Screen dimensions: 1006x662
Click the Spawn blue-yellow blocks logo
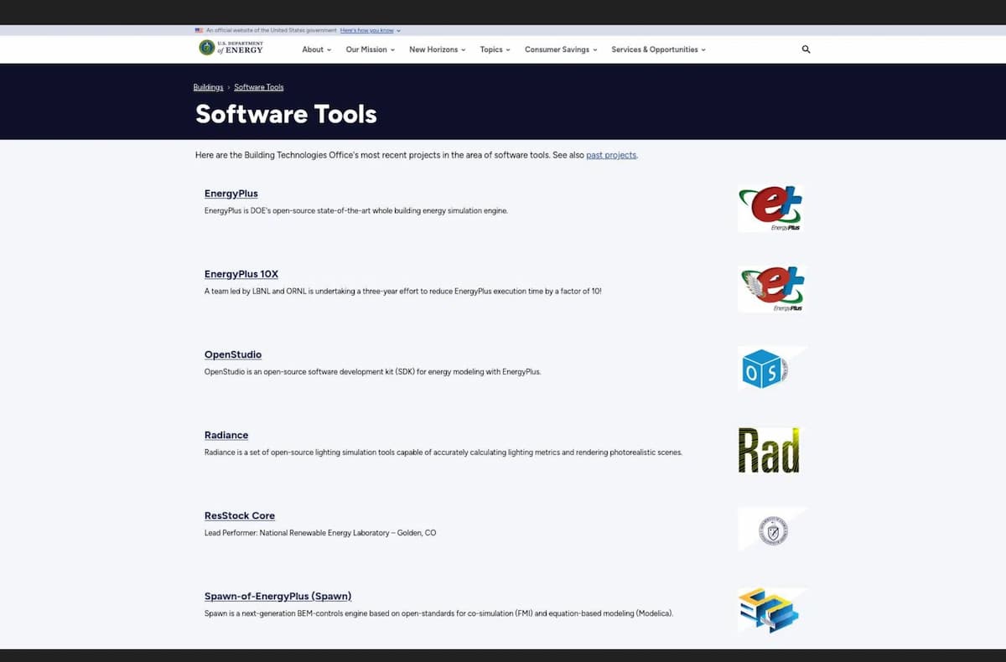pyautogui.click(x=768, y=610)
